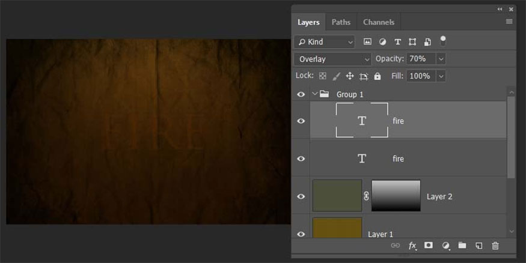Collapse the Group 1 folder
Viewport: 526px width, 263px height.
[314, 94]
